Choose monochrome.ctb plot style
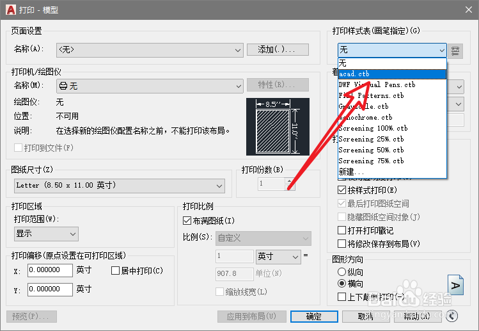This screenshot has height=331, width=479. click(392, 117)
